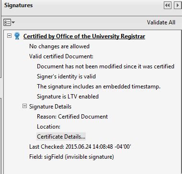Viewport: 182px width, 174px height.
Task: Click Validate All
Action: (x=161, y=22)
